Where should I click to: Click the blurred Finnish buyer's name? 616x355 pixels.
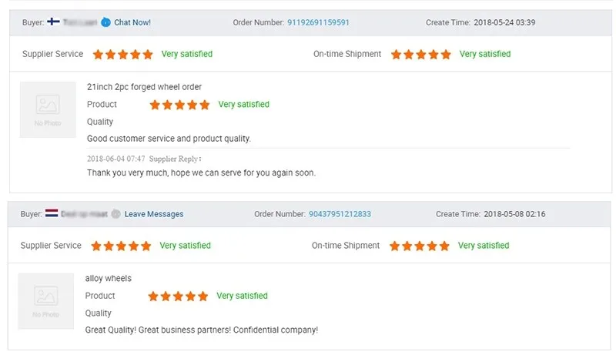[x=81, y=22]
